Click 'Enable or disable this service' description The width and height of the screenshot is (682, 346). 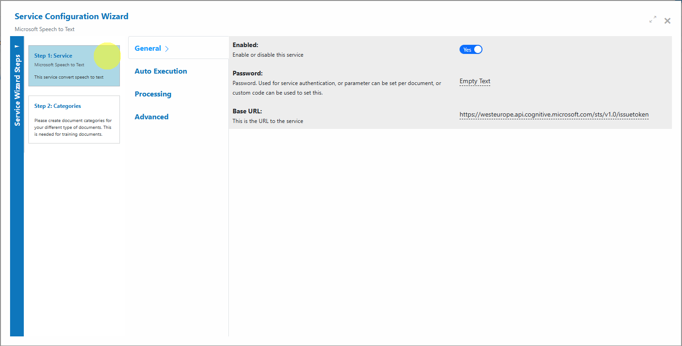click(268, 55)
